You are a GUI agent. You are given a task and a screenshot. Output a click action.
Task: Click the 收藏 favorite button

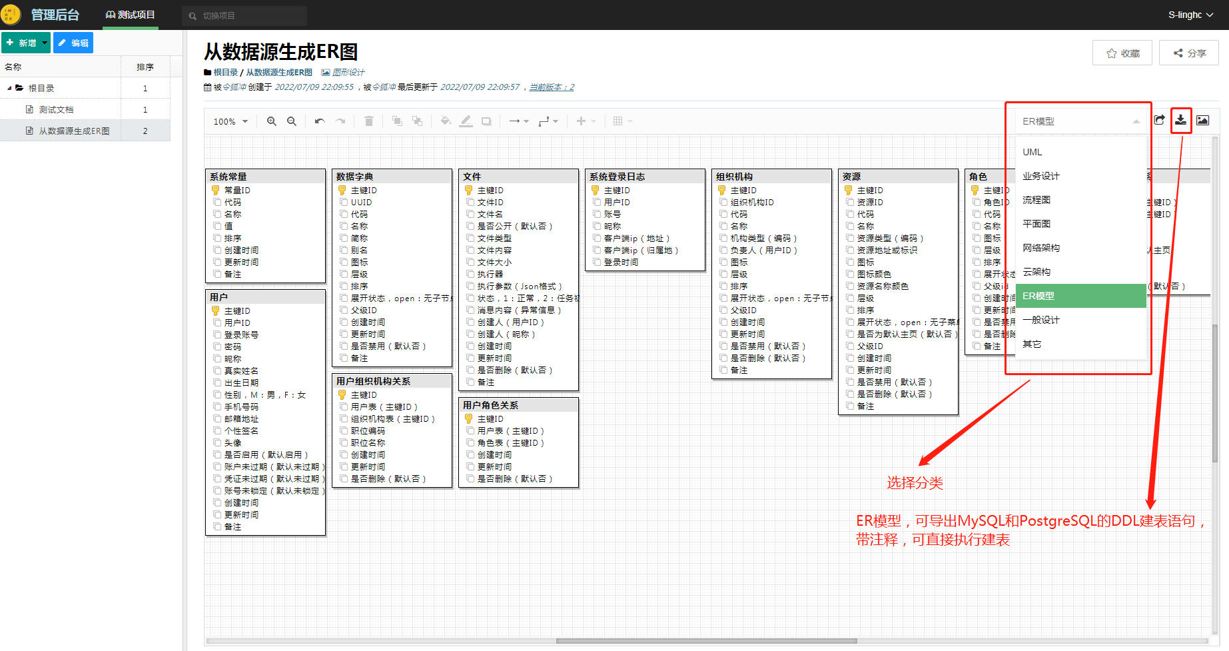(1123, 53)
